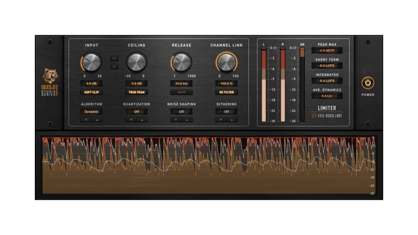Click Quantization down arrow
Viewport: 418px width, 235px height.
pyautogui.click(x=131, y=120)
